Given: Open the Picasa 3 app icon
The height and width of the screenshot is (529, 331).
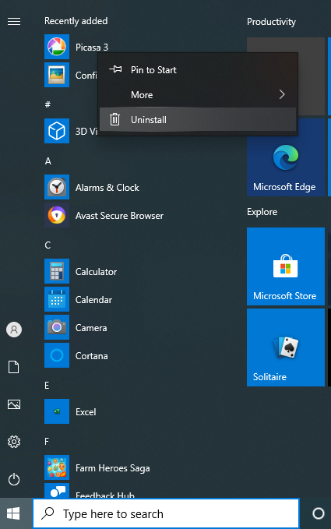Looking at the screenshot, I should (x=57, y=47).
